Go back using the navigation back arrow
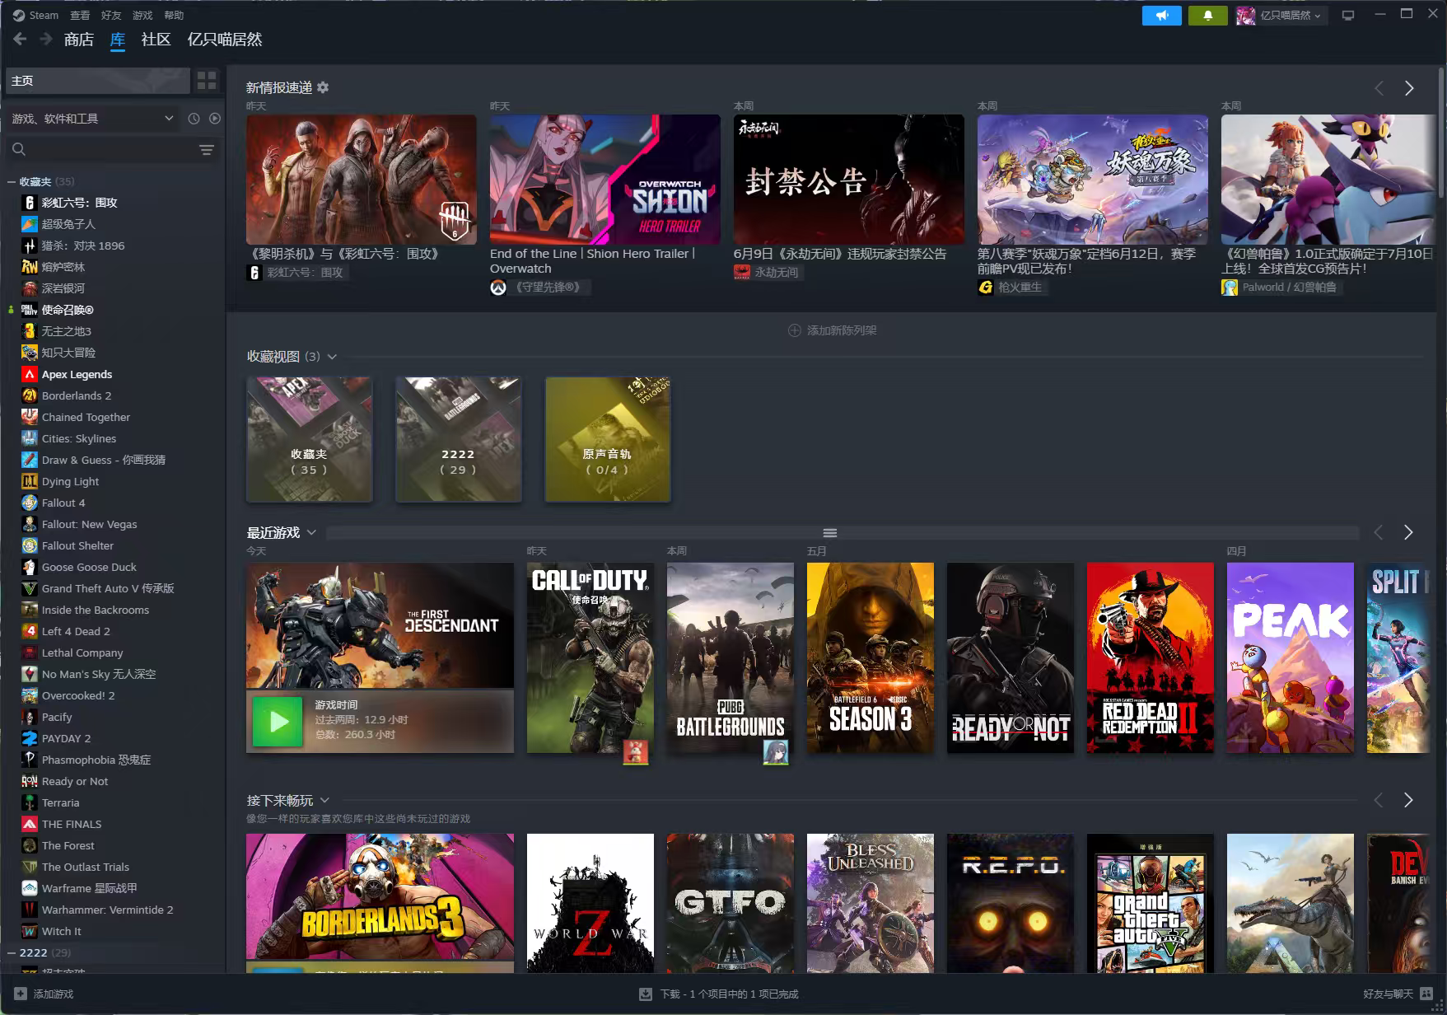The height and width of the screenshot is (1015, 1447). [20, 39]
